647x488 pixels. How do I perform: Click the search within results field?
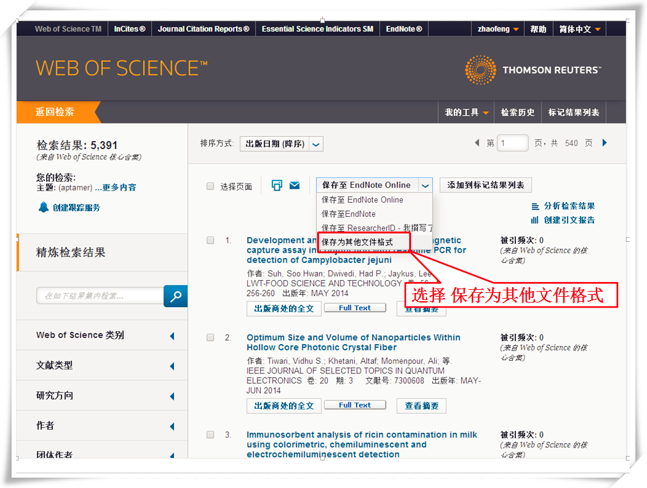pyautogui.click(x=100, y=296)
